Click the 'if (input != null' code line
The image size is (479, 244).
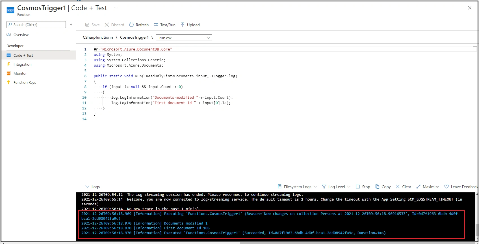tap(142, 87)
